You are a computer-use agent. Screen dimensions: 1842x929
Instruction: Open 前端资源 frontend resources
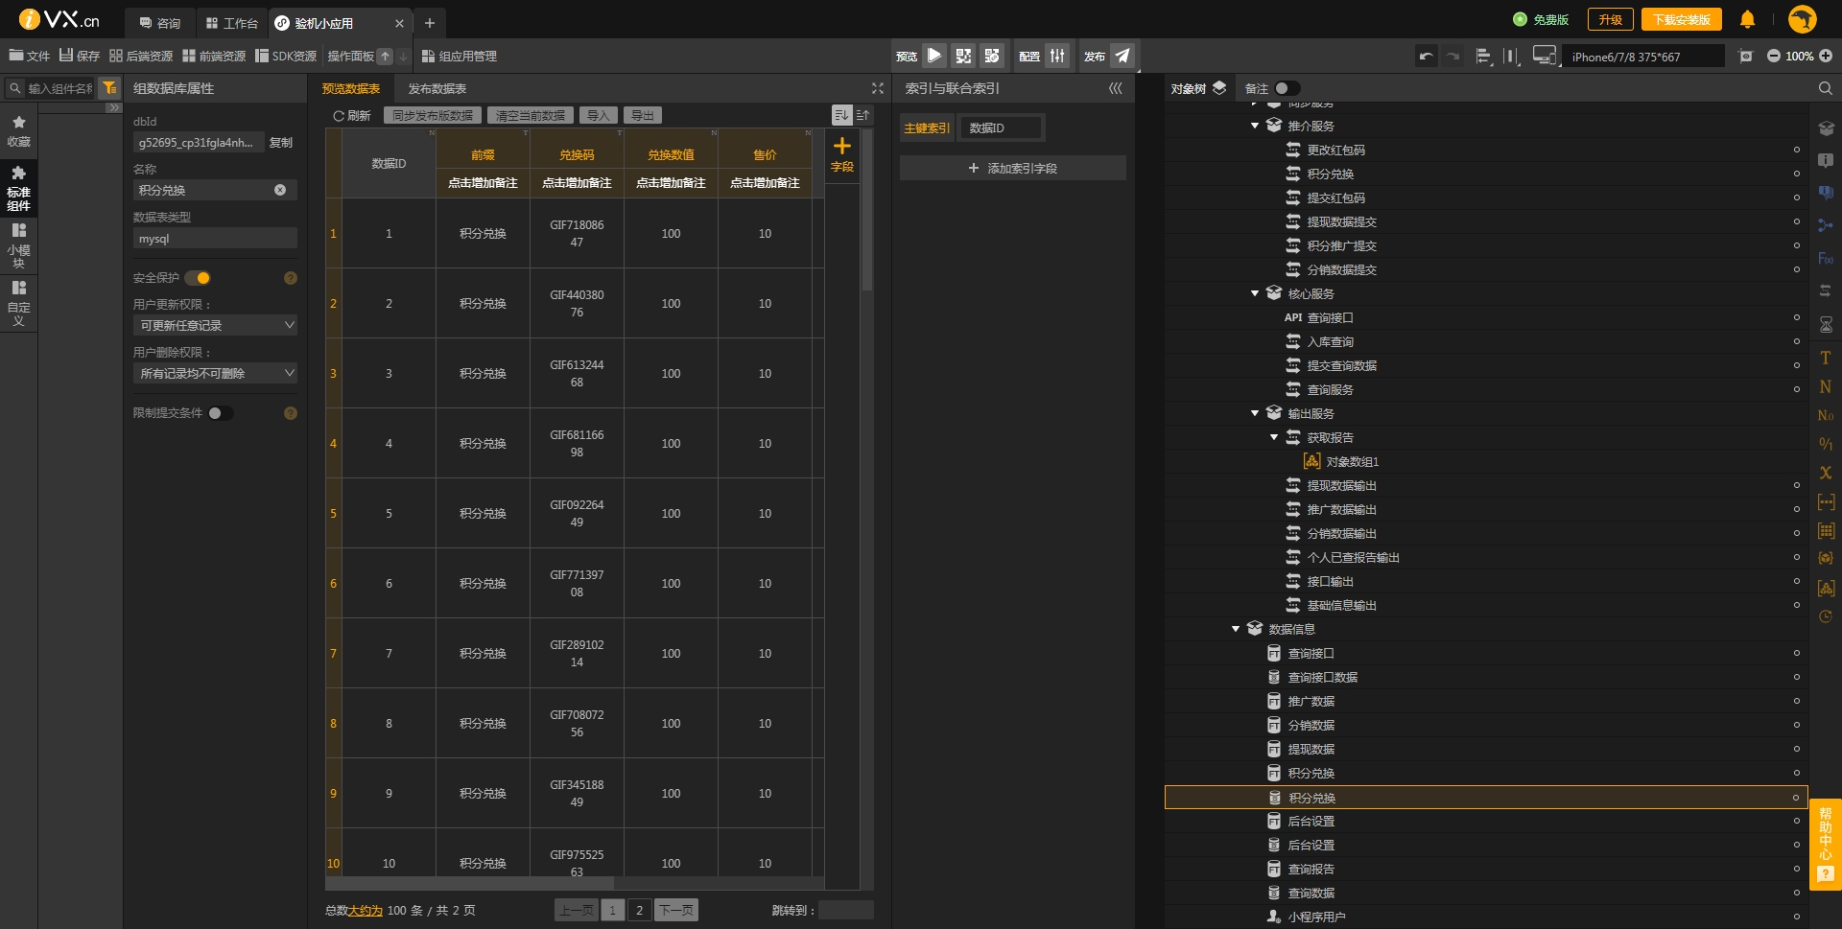[214, 57]
